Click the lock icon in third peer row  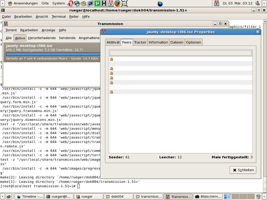pos(112,68)
